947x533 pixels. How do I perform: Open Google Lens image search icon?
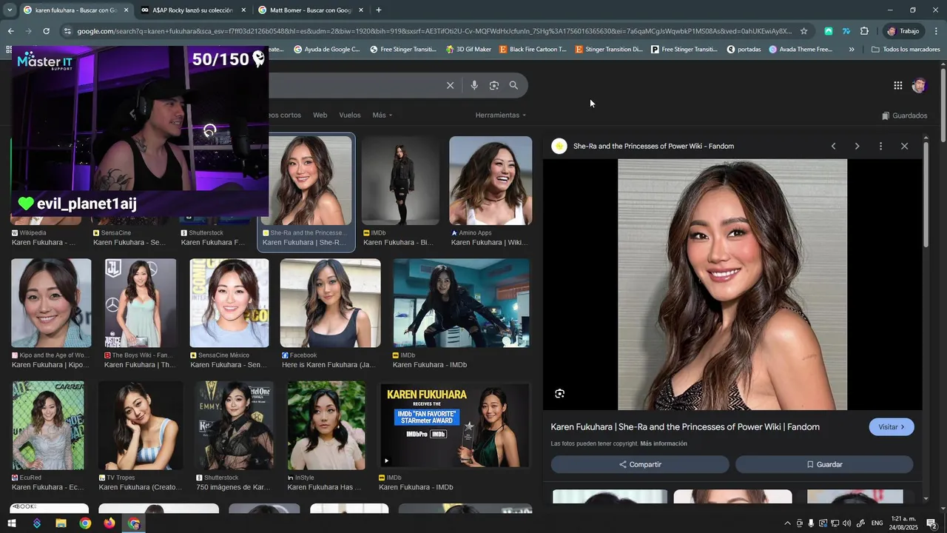click(494, 85)
